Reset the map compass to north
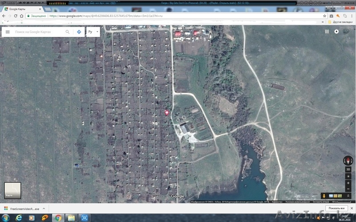Viewport: 356px width, 222px height. coord(348,161)
